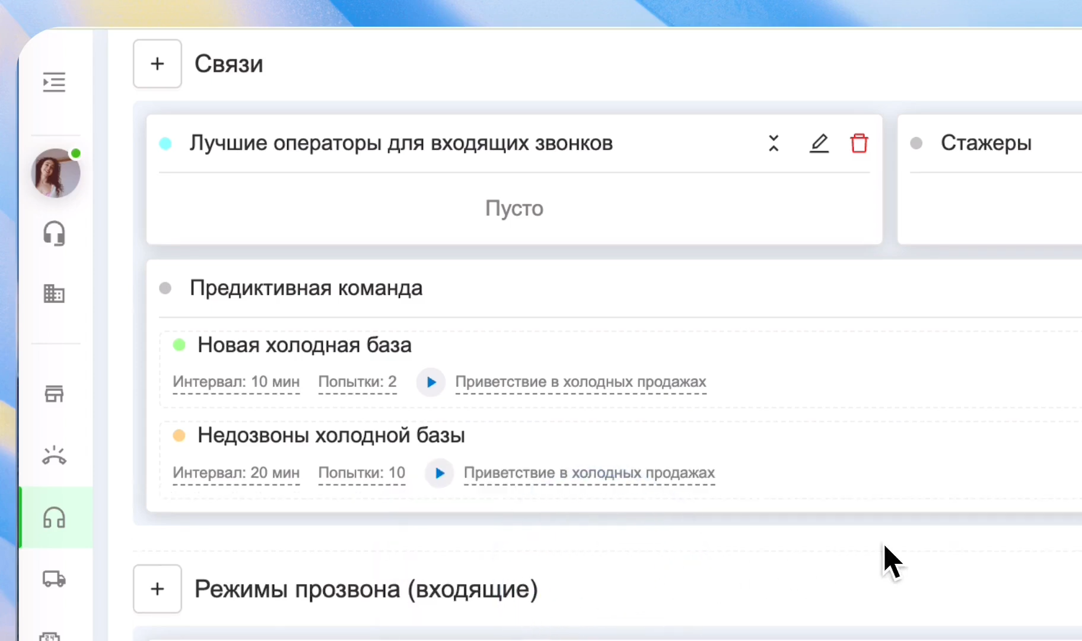The image size is (1082, 641).
Task: Open the store sidebar icon
Action: [x=54, y=394]
